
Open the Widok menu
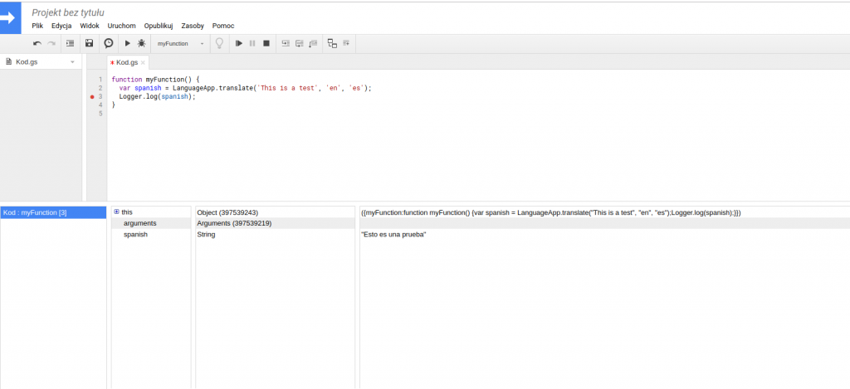click(x=90, y=26)
